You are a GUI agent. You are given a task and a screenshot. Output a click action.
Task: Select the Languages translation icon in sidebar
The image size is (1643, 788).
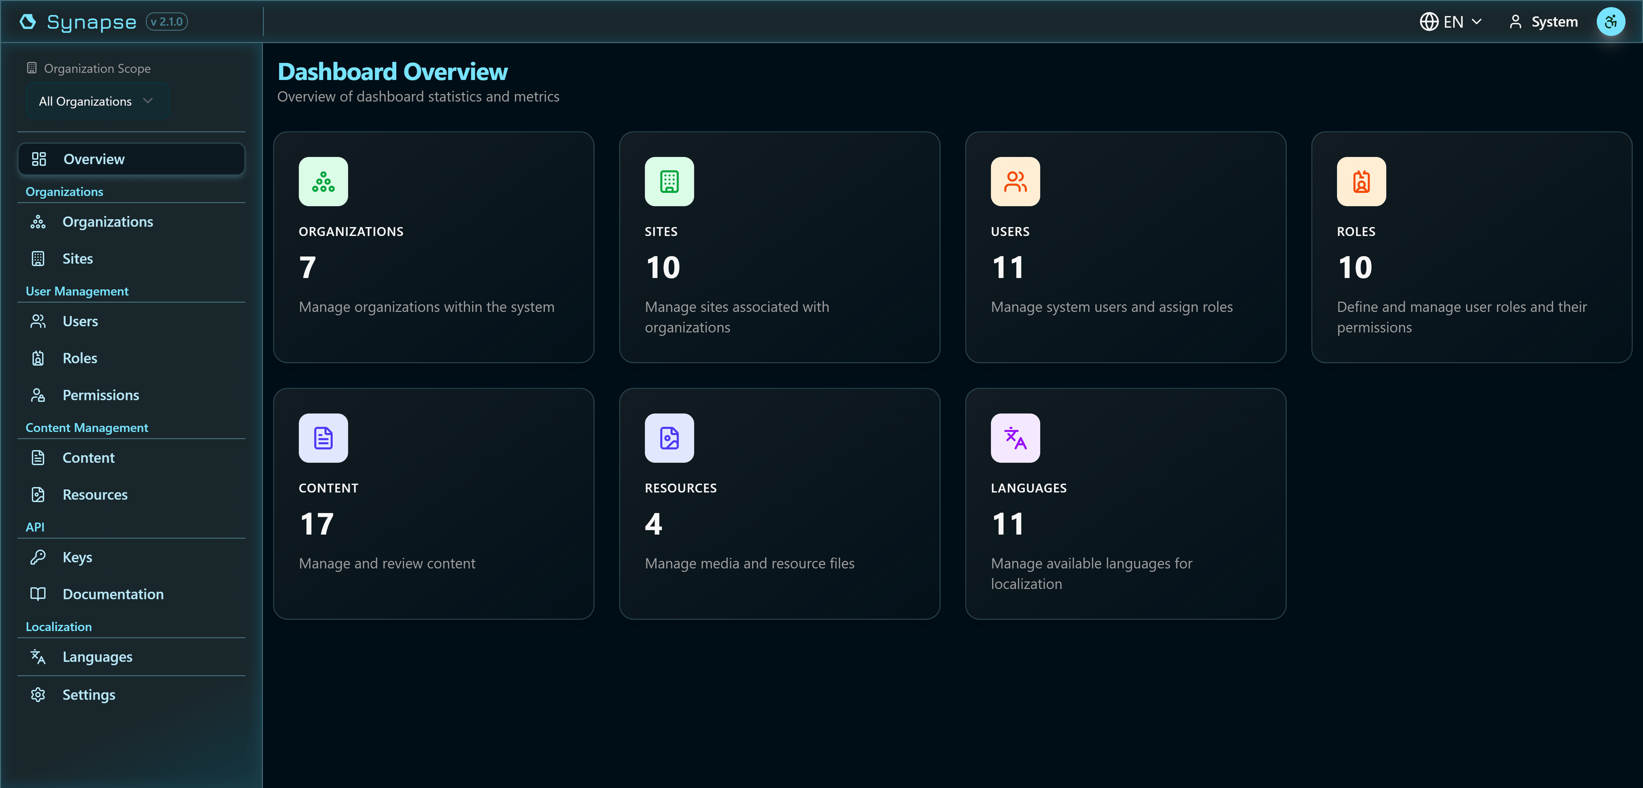(x=38, y=657)
